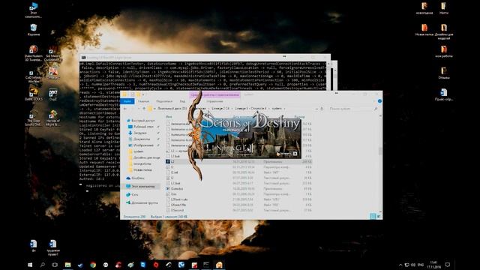
Task: Click ENG language indicator in tray
Action: (x=421, y=265)
